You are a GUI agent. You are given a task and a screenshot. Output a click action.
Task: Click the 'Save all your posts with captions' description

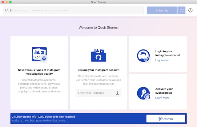tap(98, 80)
